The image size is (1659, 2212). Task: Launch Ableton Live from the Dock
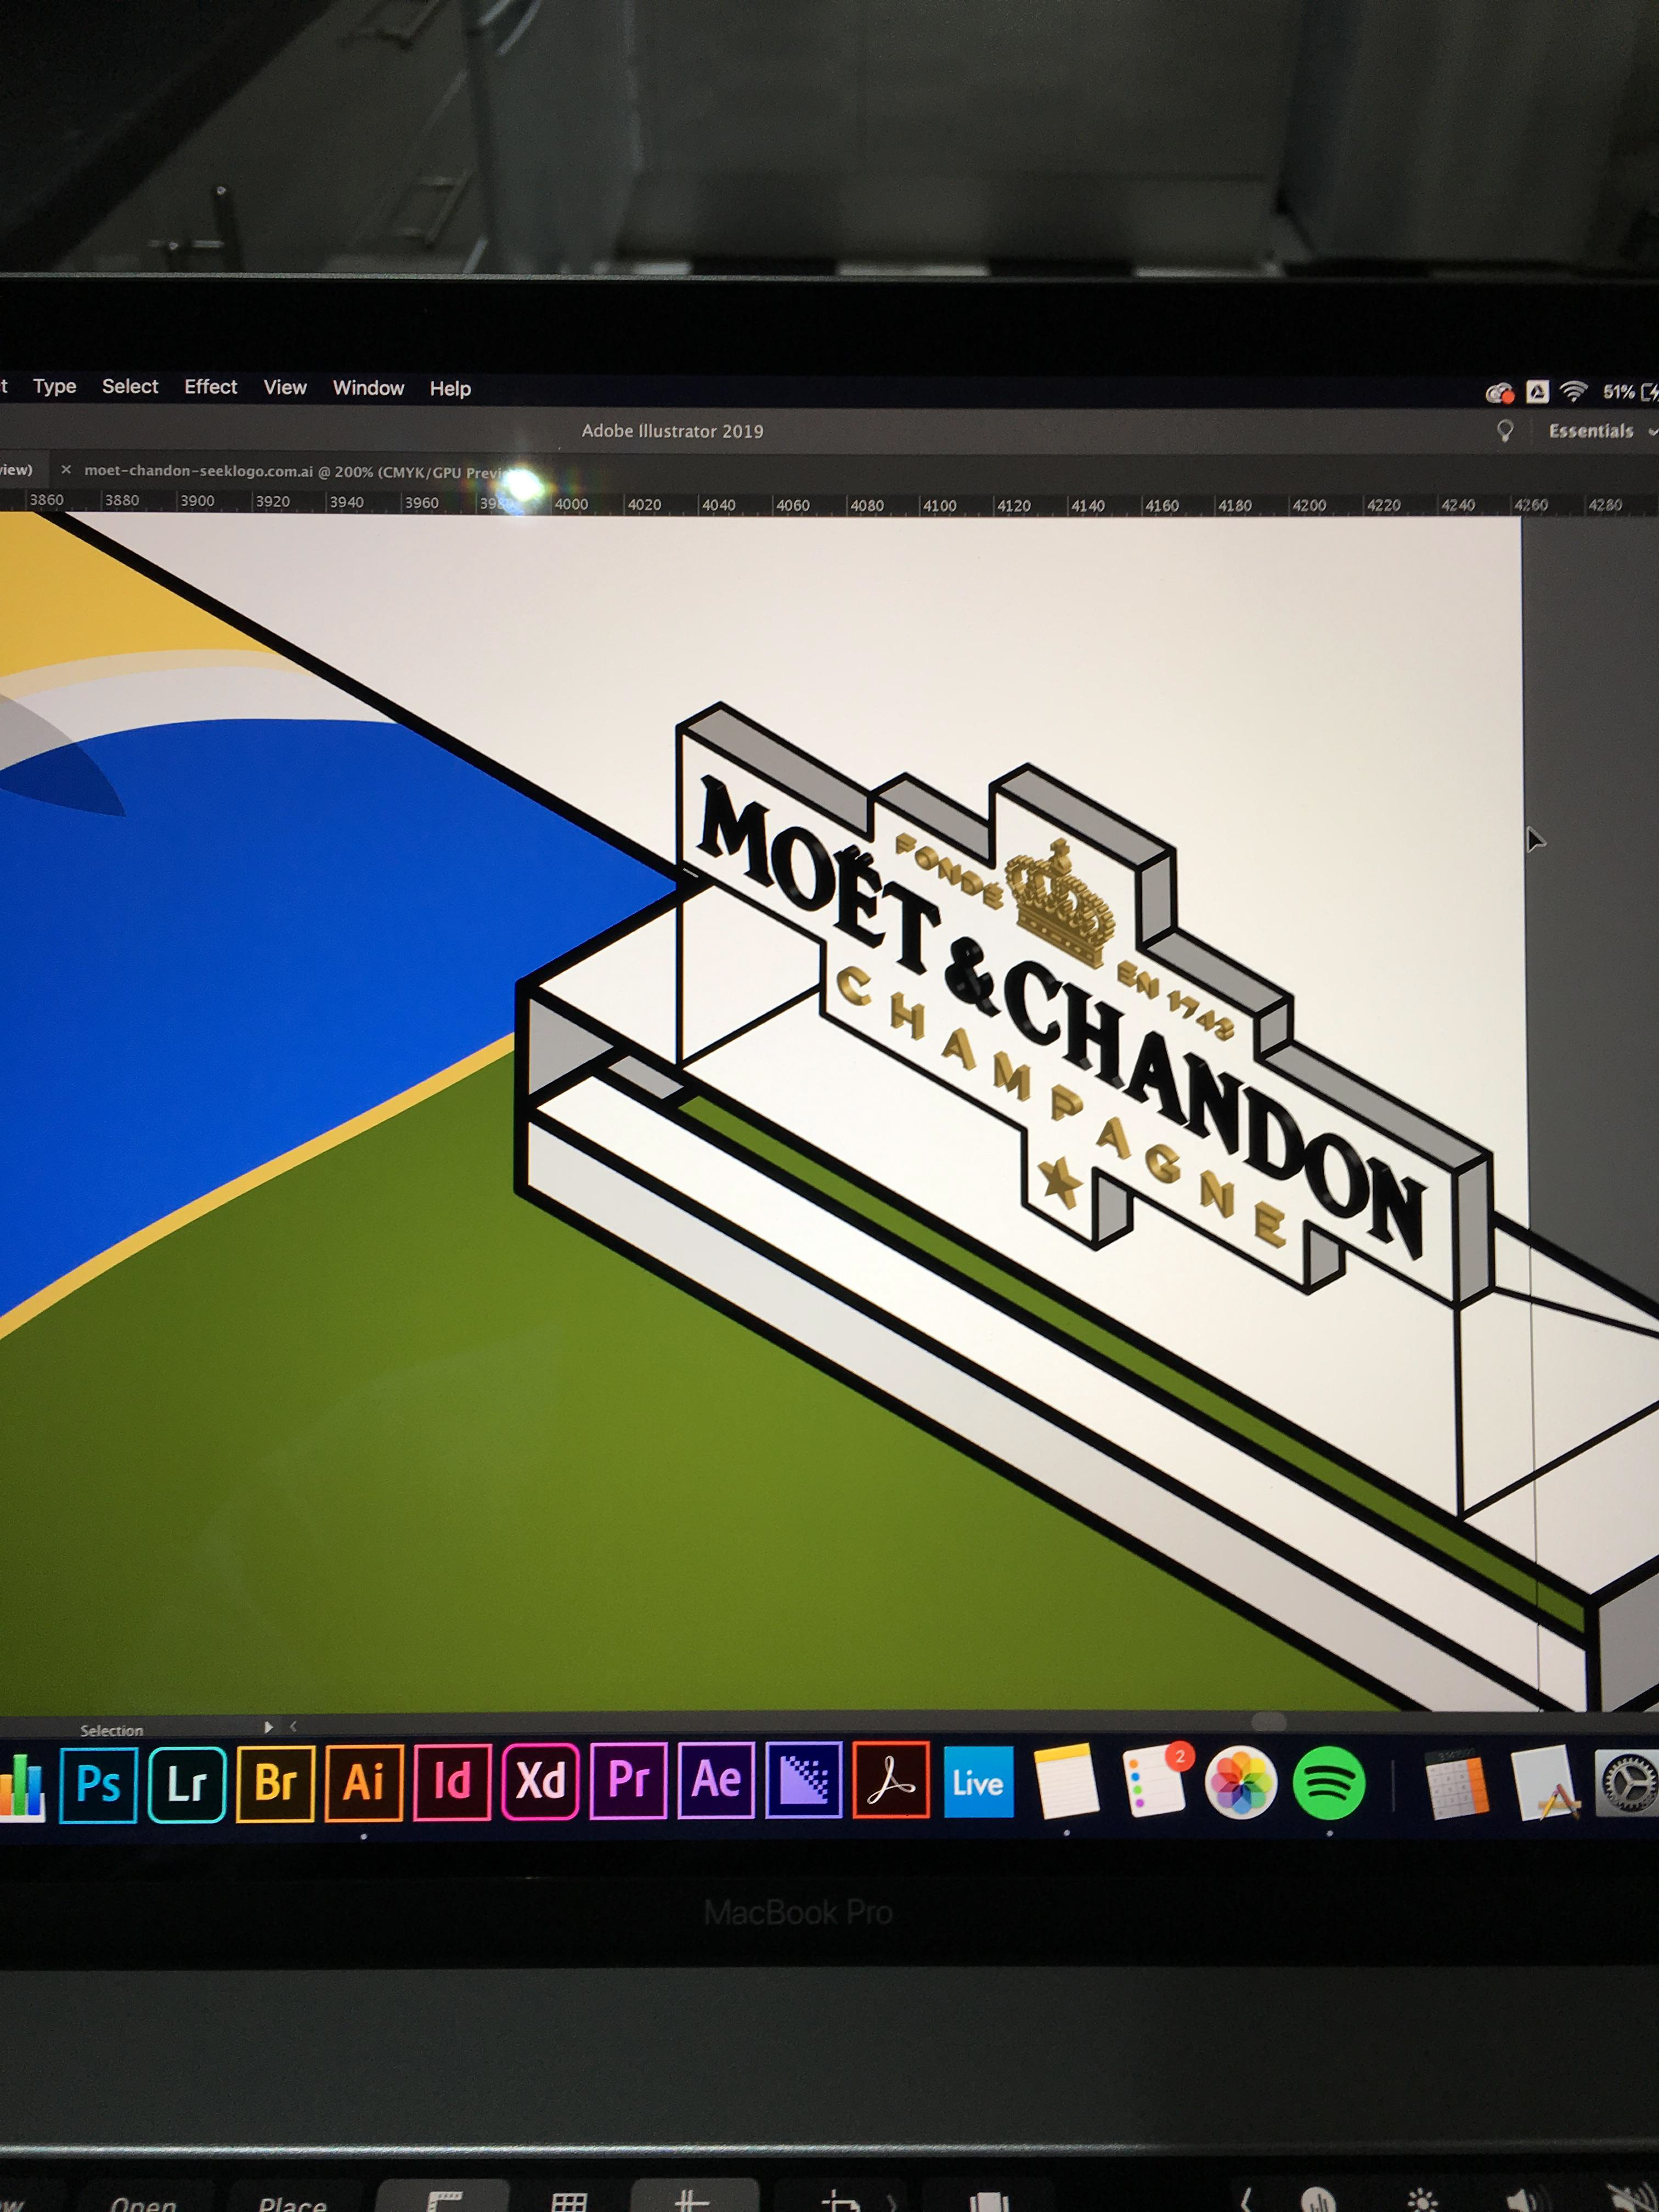[x=979, y=1781]
